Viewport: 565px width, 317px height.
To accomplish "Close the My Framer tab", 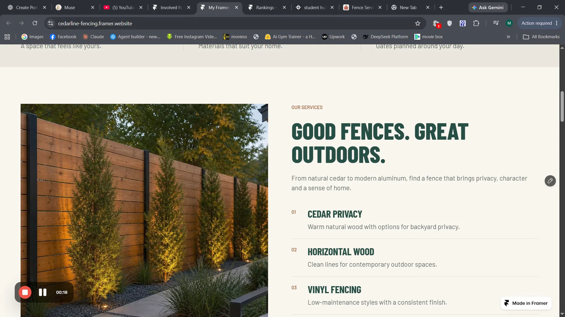I will [237, 7].
